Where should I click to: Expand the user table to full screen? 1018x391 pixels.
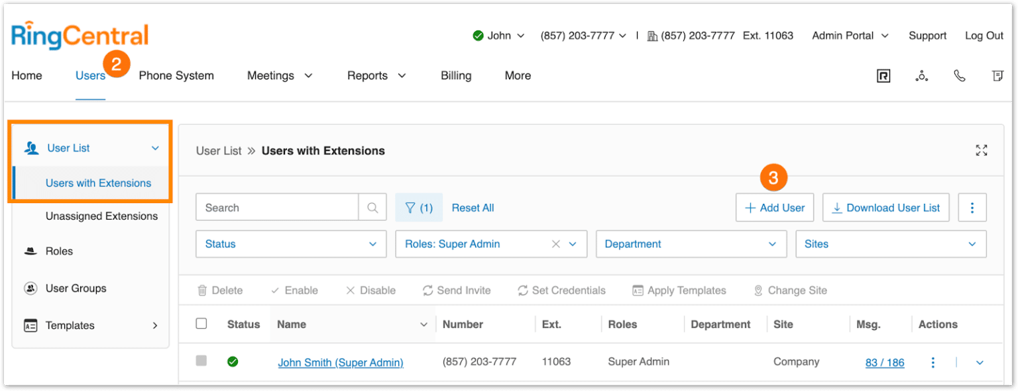click(x=982, y=150)
